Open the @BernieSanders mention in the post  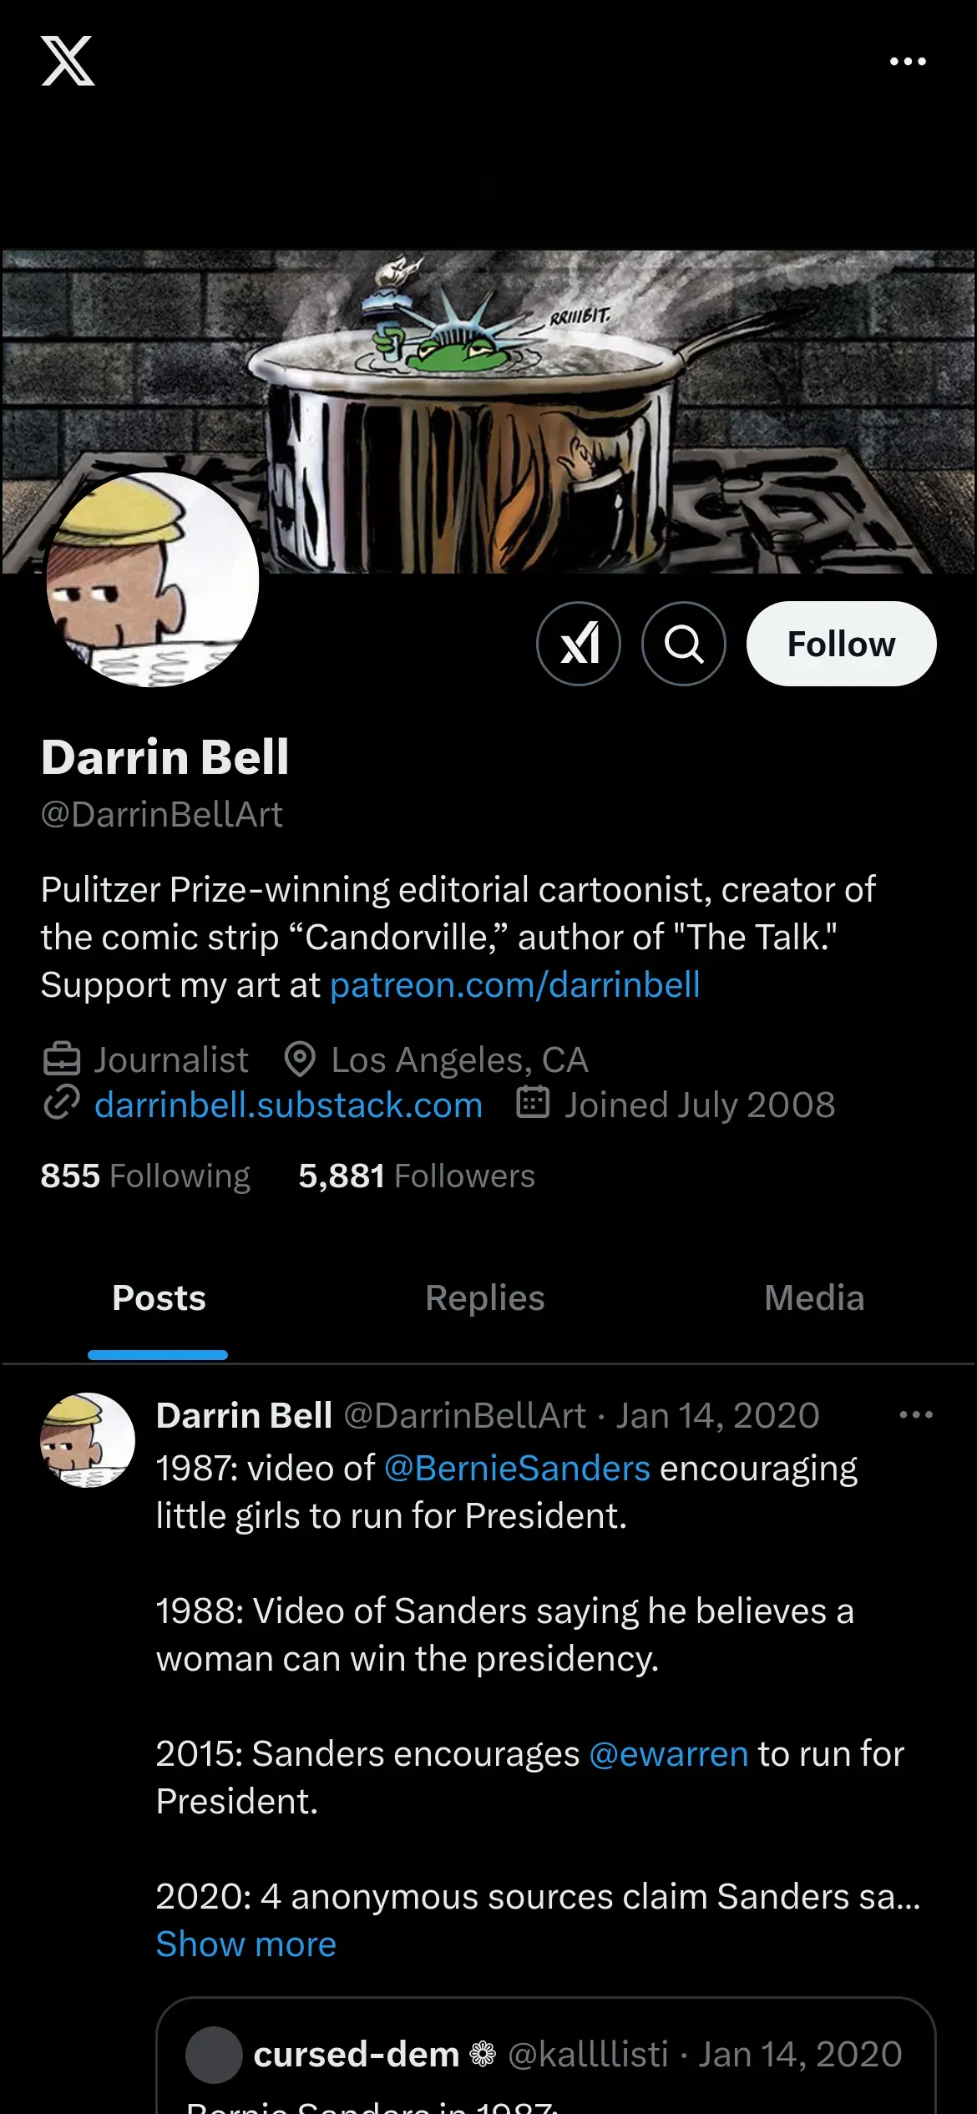tap(517, 1468)
